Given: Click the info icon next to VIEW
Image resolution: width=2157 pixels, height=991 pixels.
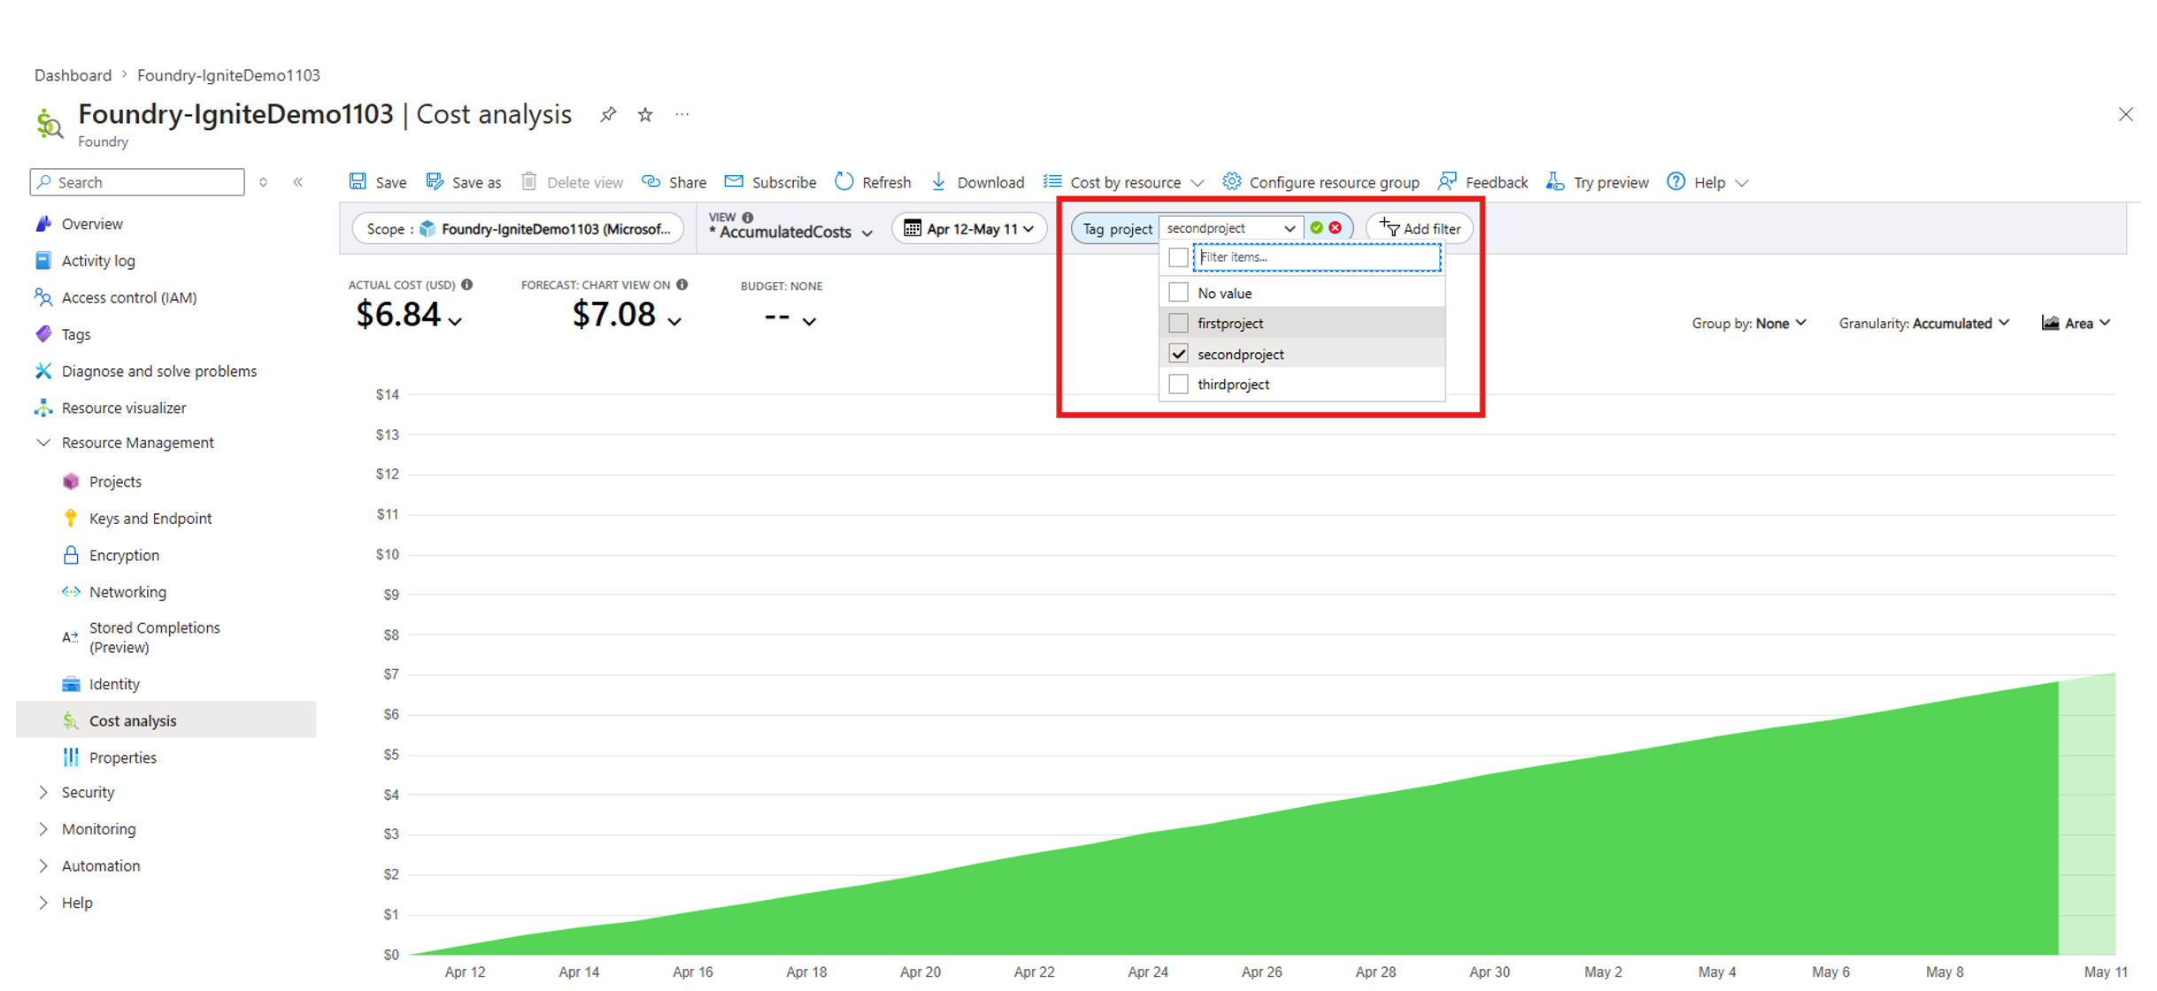Looking at the screenshot, I should coord(748,218).
